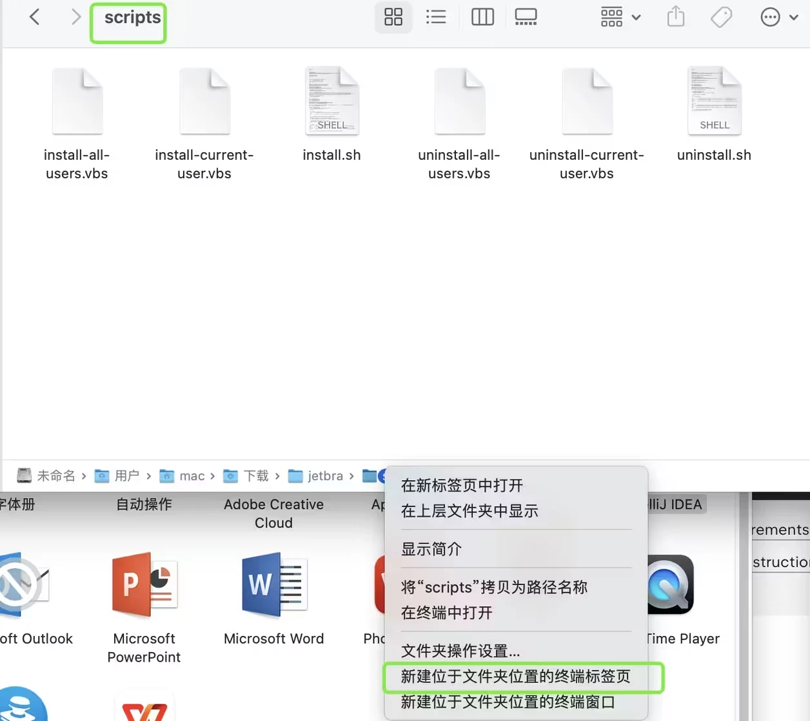
Task: Open the ellipsis action menu
Action: [x=779, y=17]
